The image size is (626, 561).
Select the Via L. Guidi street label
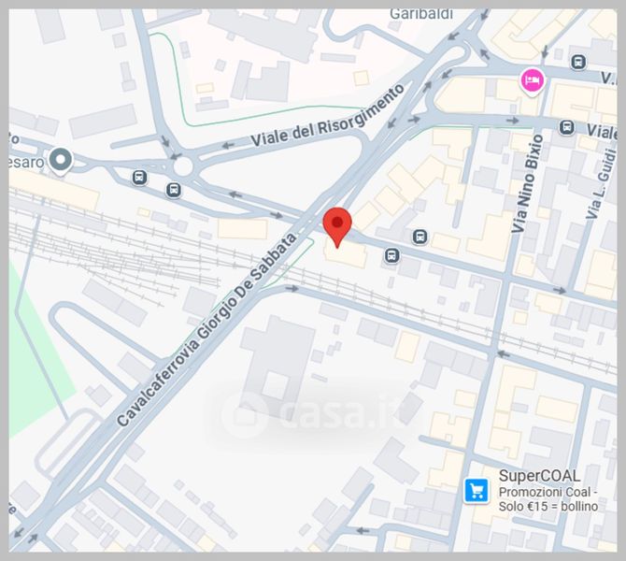599,183
